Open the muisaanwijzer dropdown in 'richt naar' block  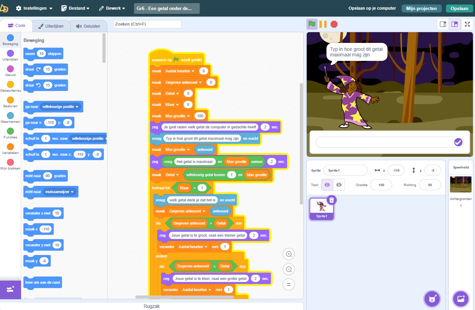click(x=60, y=192)
